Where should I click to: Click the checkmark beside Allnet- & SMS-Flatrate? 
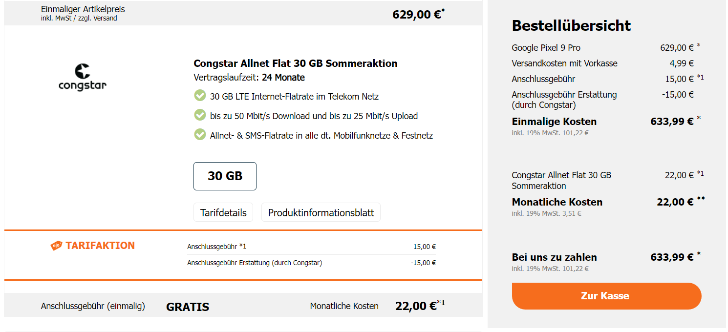200,135
